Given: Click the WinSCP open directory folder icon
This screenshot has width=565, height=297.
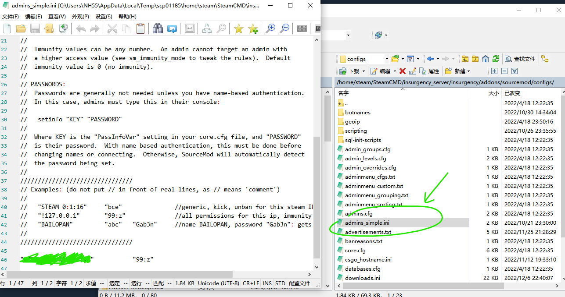Looking at the screenshot, I should click(x=395, y=59).
